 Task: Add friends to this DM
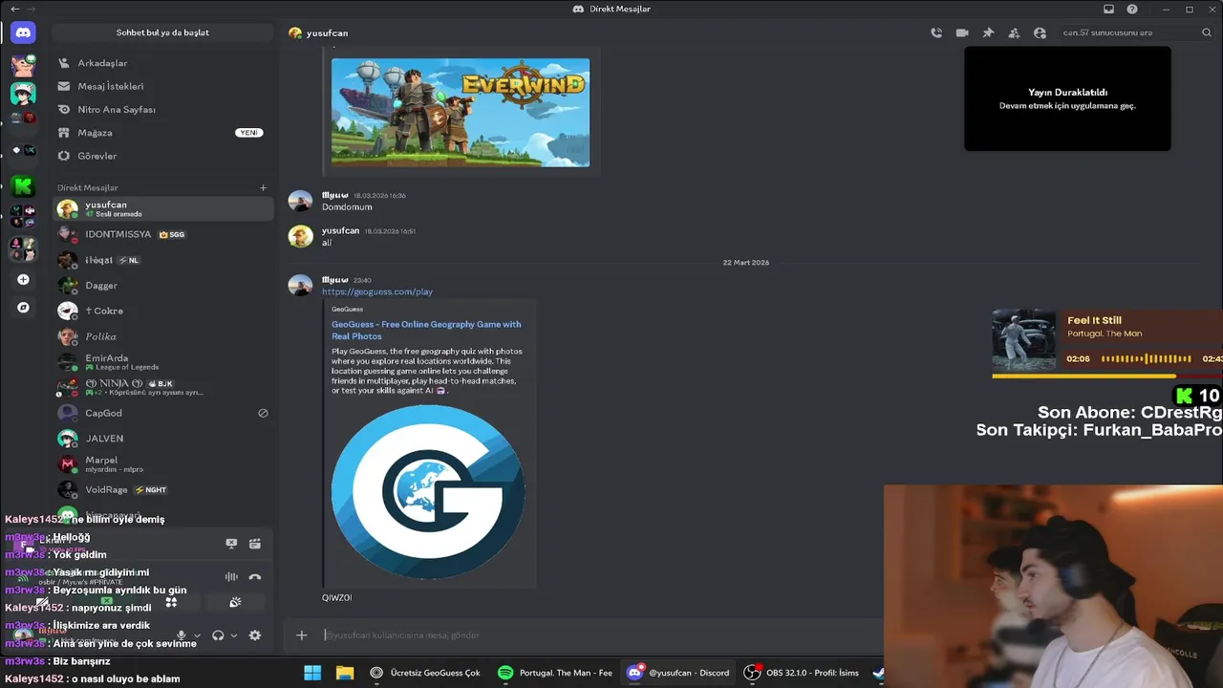[x=1014, y=32]
